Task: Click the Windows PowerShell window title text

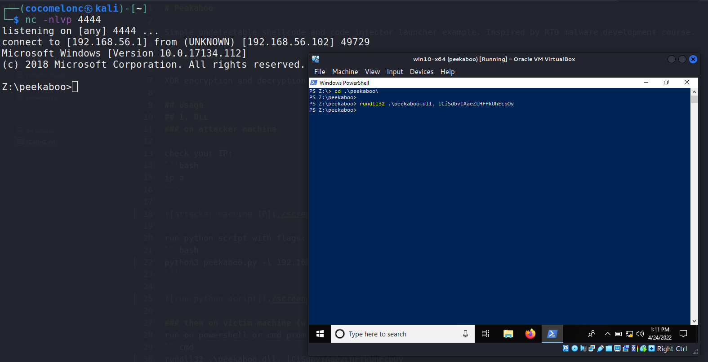Action: 344,83
